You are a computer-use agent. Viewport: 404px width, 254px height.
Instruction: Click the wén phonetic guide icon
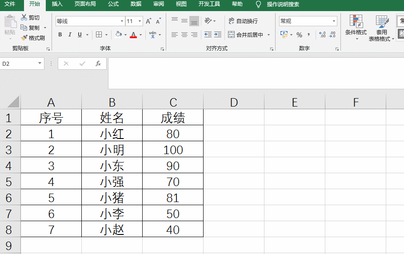tap(152, 35)
